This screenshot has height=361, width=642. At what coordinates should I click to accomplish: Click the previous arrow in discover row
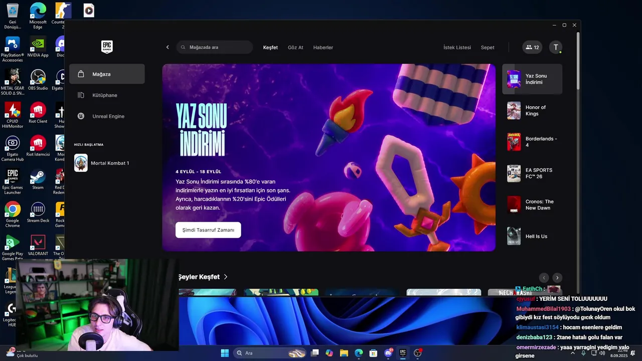tap(544, 278)
